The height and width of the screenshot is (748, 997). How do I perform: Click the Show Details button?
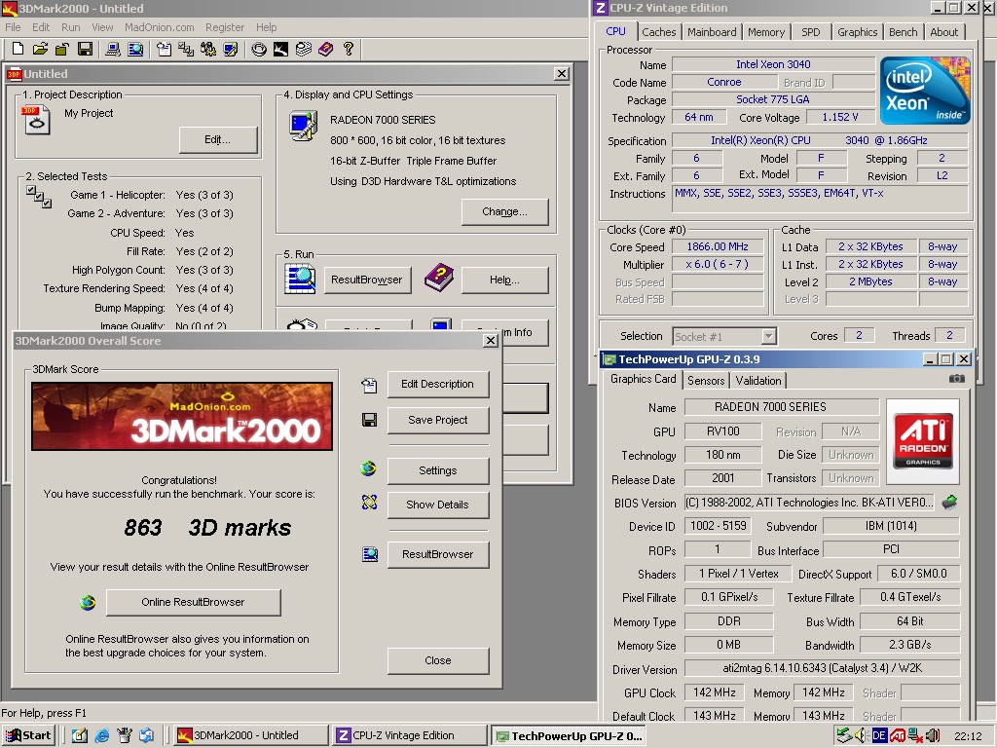(437, 505)
